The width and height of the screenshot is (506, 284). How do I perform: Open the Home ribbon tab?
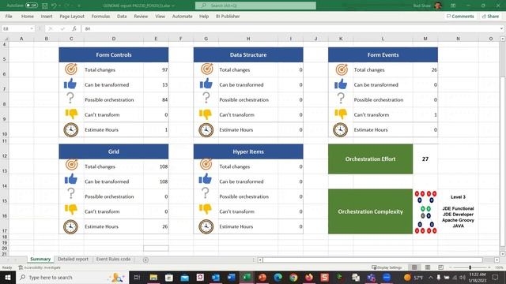[28, 16]
